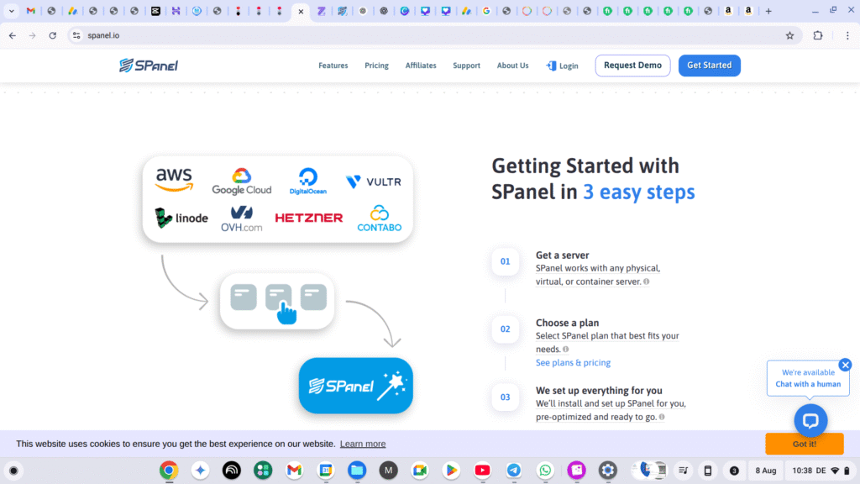Dismiss the chat availability popup
The image size is (860, 484).
pos(845,365)
